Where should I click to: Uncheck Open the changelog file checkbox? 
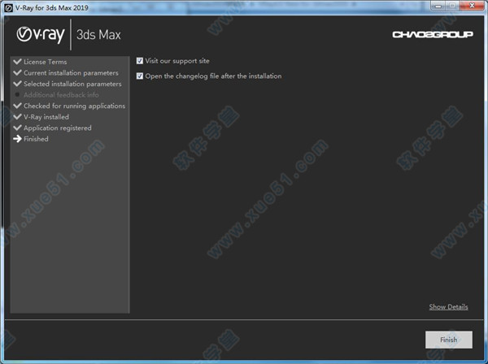click(x=140, y=76)
